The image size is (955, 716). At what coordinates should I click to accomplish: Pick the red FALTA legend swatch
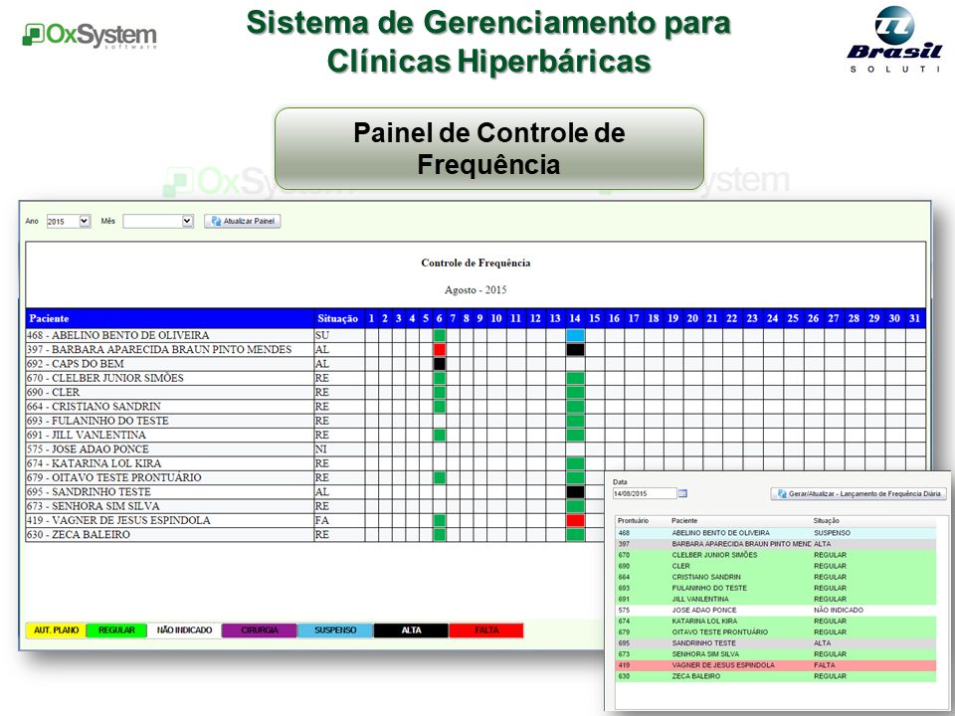click(x=486, y=630)
